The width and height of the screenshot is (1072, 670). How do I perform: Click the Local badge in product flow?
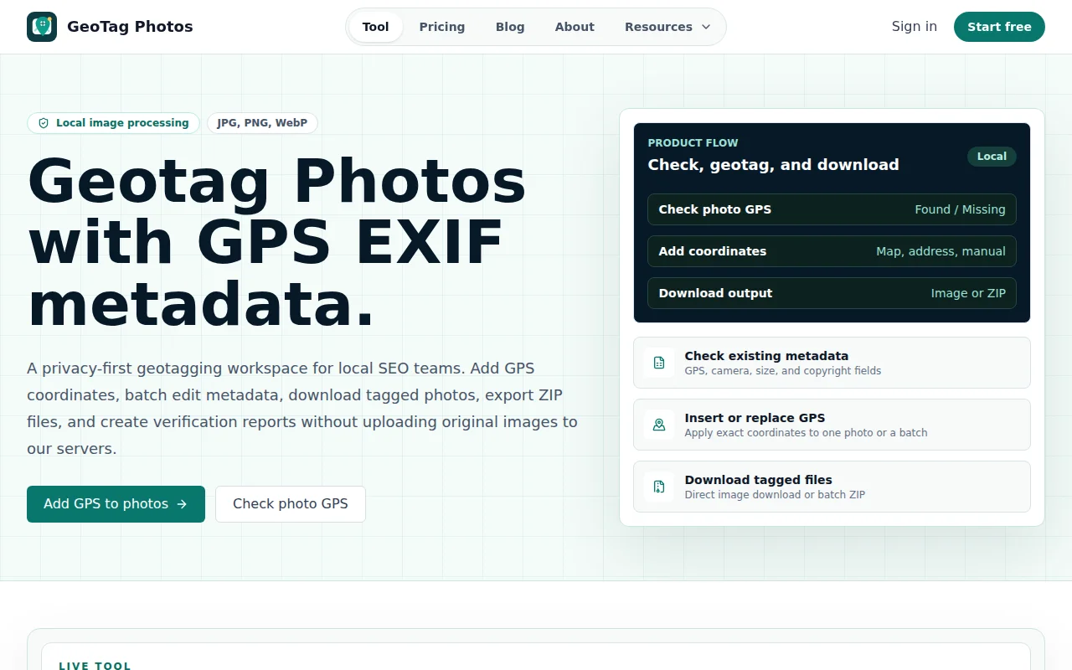pyautogui.click(x=992, y=157)
